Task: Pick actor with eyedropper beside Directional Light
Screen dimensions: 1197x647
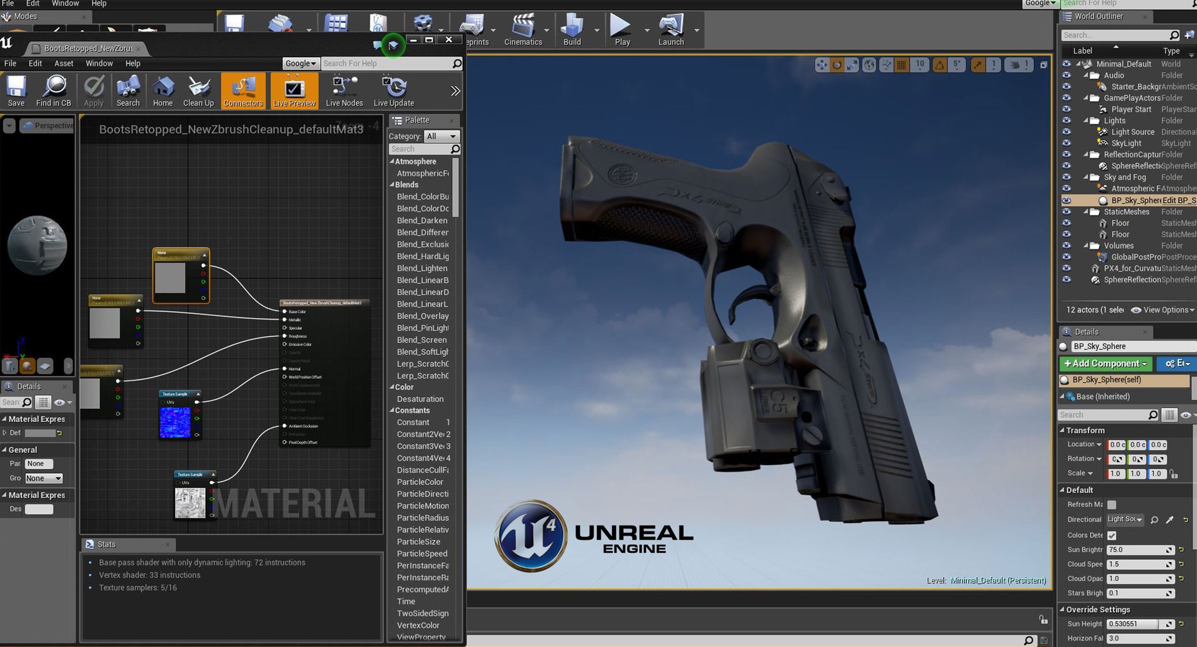Action: coord(1170,520)
